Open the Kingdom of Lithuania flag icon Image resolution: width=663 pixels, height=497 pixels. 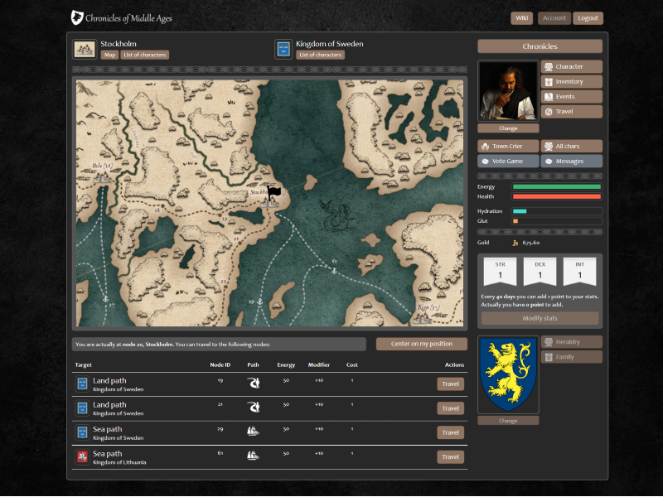click(x=82, y=456)
